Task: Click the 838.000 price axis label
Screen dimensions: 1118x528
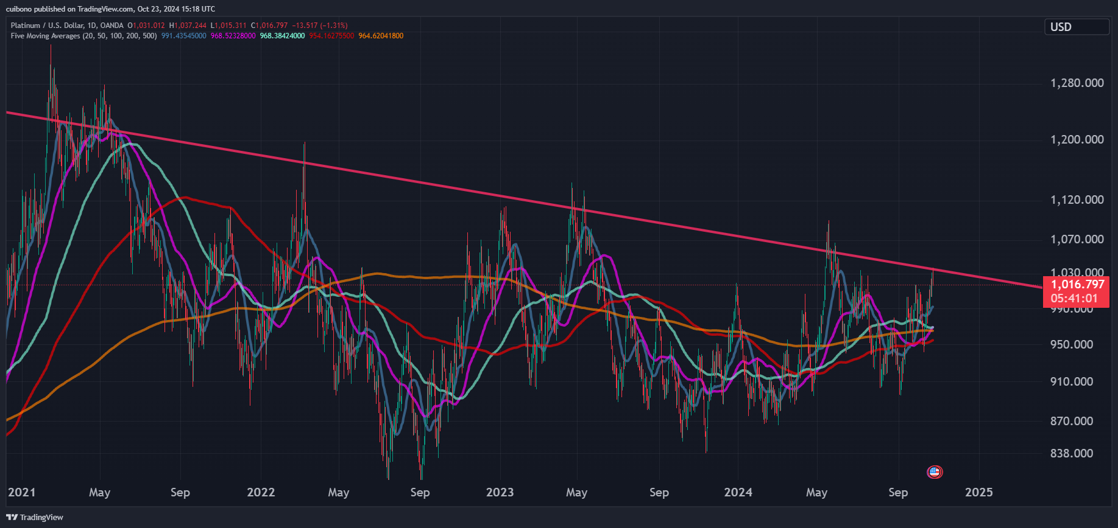Action: tap(1072, 453)
